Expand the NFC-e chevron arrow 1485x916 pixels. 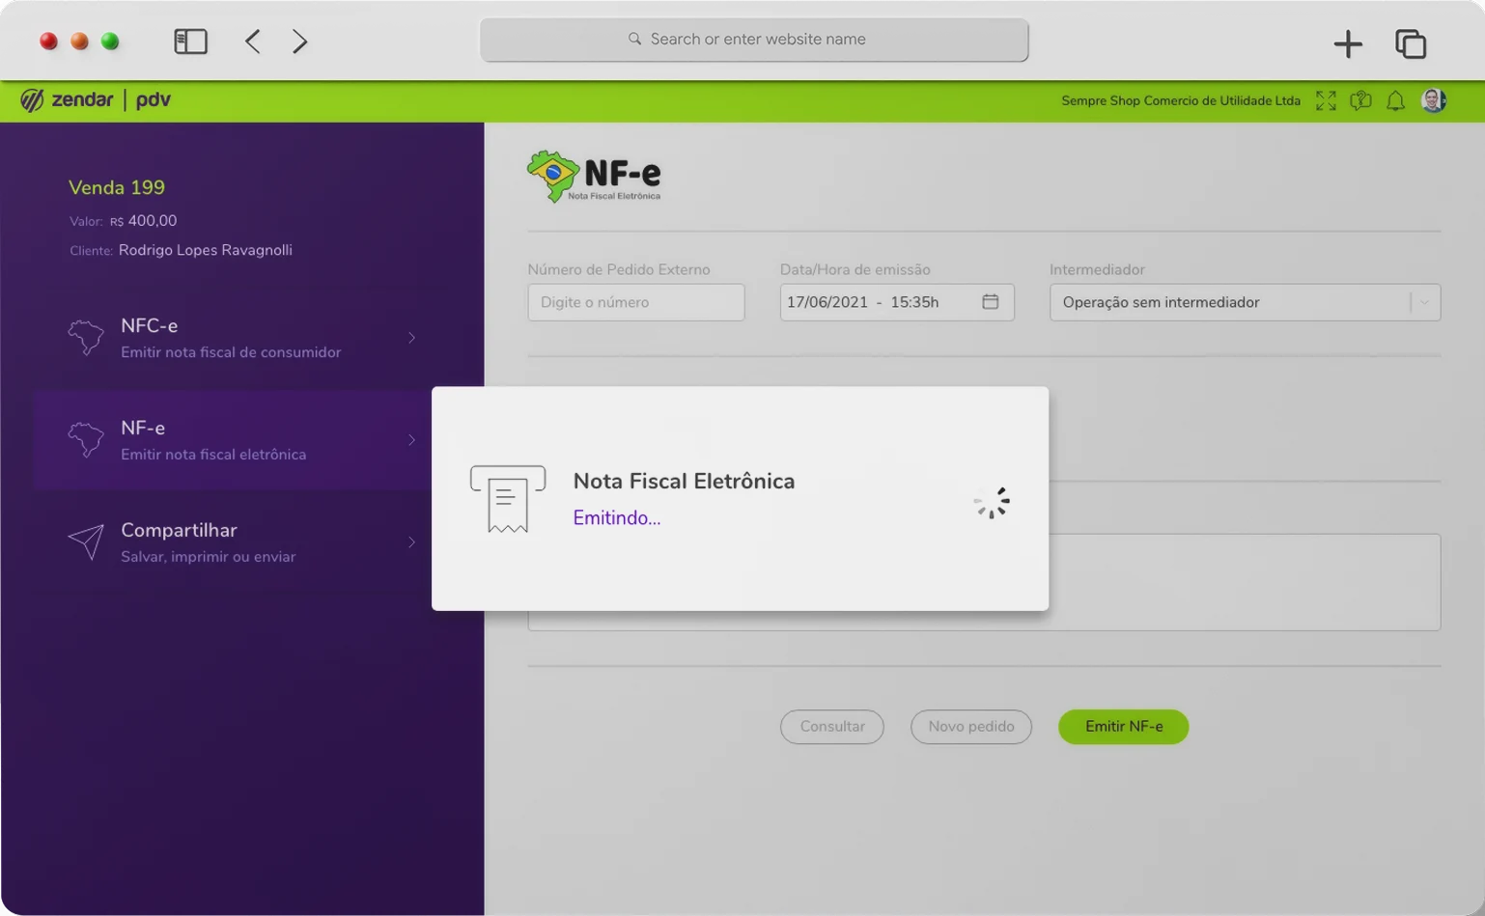click(411, 338)
